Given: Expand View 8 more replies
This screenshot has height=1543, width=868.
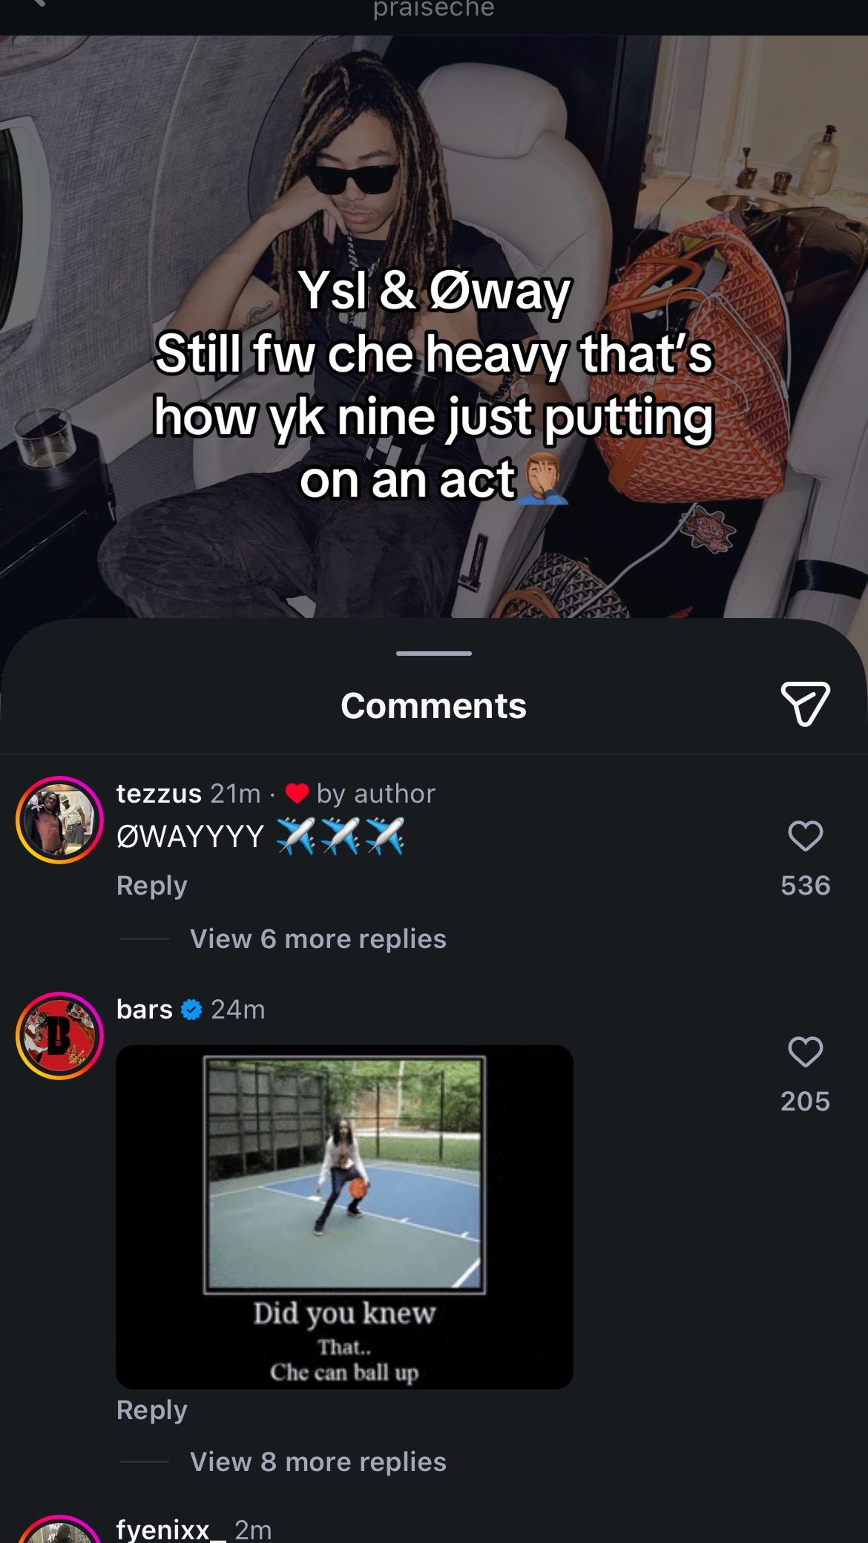Looking at the screenshot, I should pos(318,1461).
